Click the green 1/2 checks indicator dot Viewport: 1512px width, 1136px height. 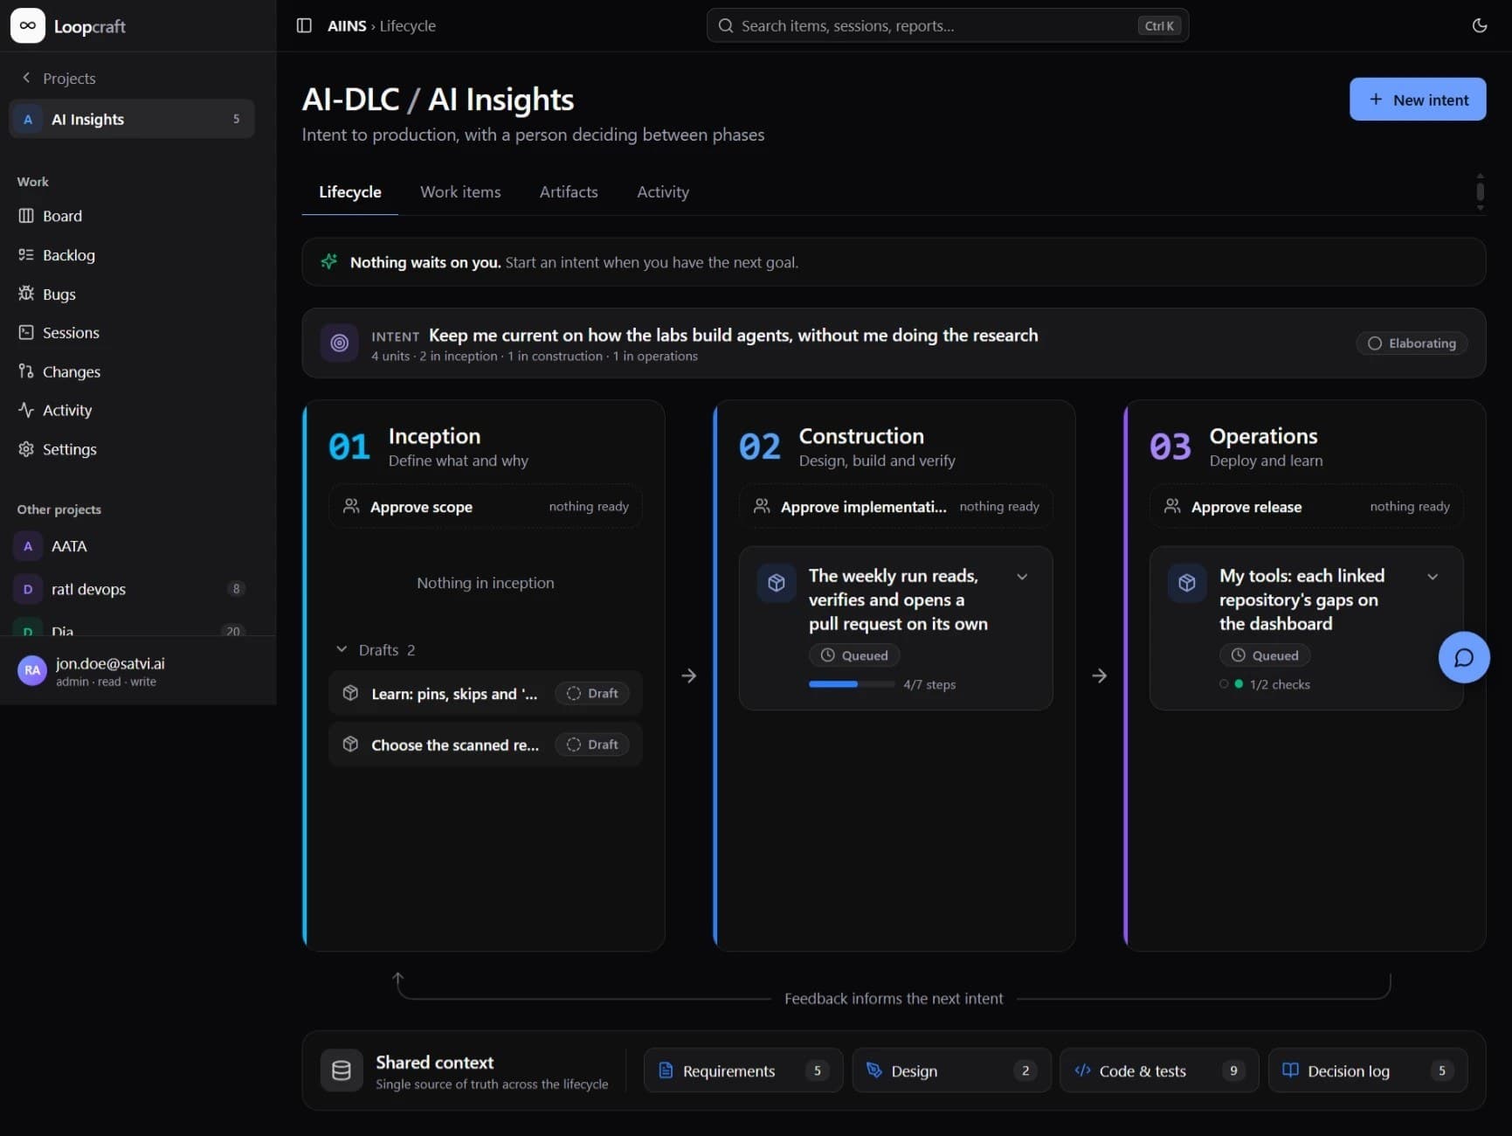(x=1239, y=684)
